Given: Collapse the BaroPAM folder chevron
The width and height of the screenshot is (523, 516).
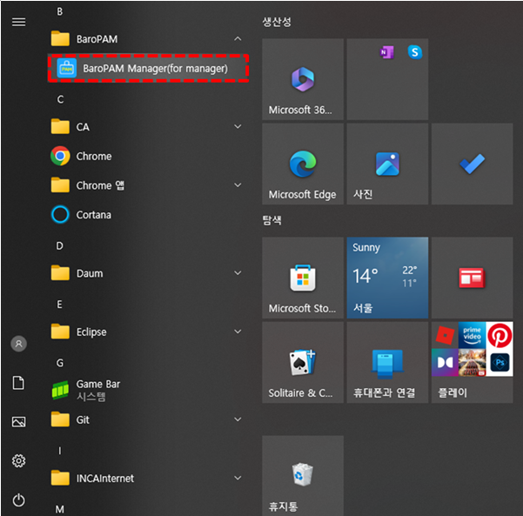Looking at the screenshot, I should pos(238,39).
